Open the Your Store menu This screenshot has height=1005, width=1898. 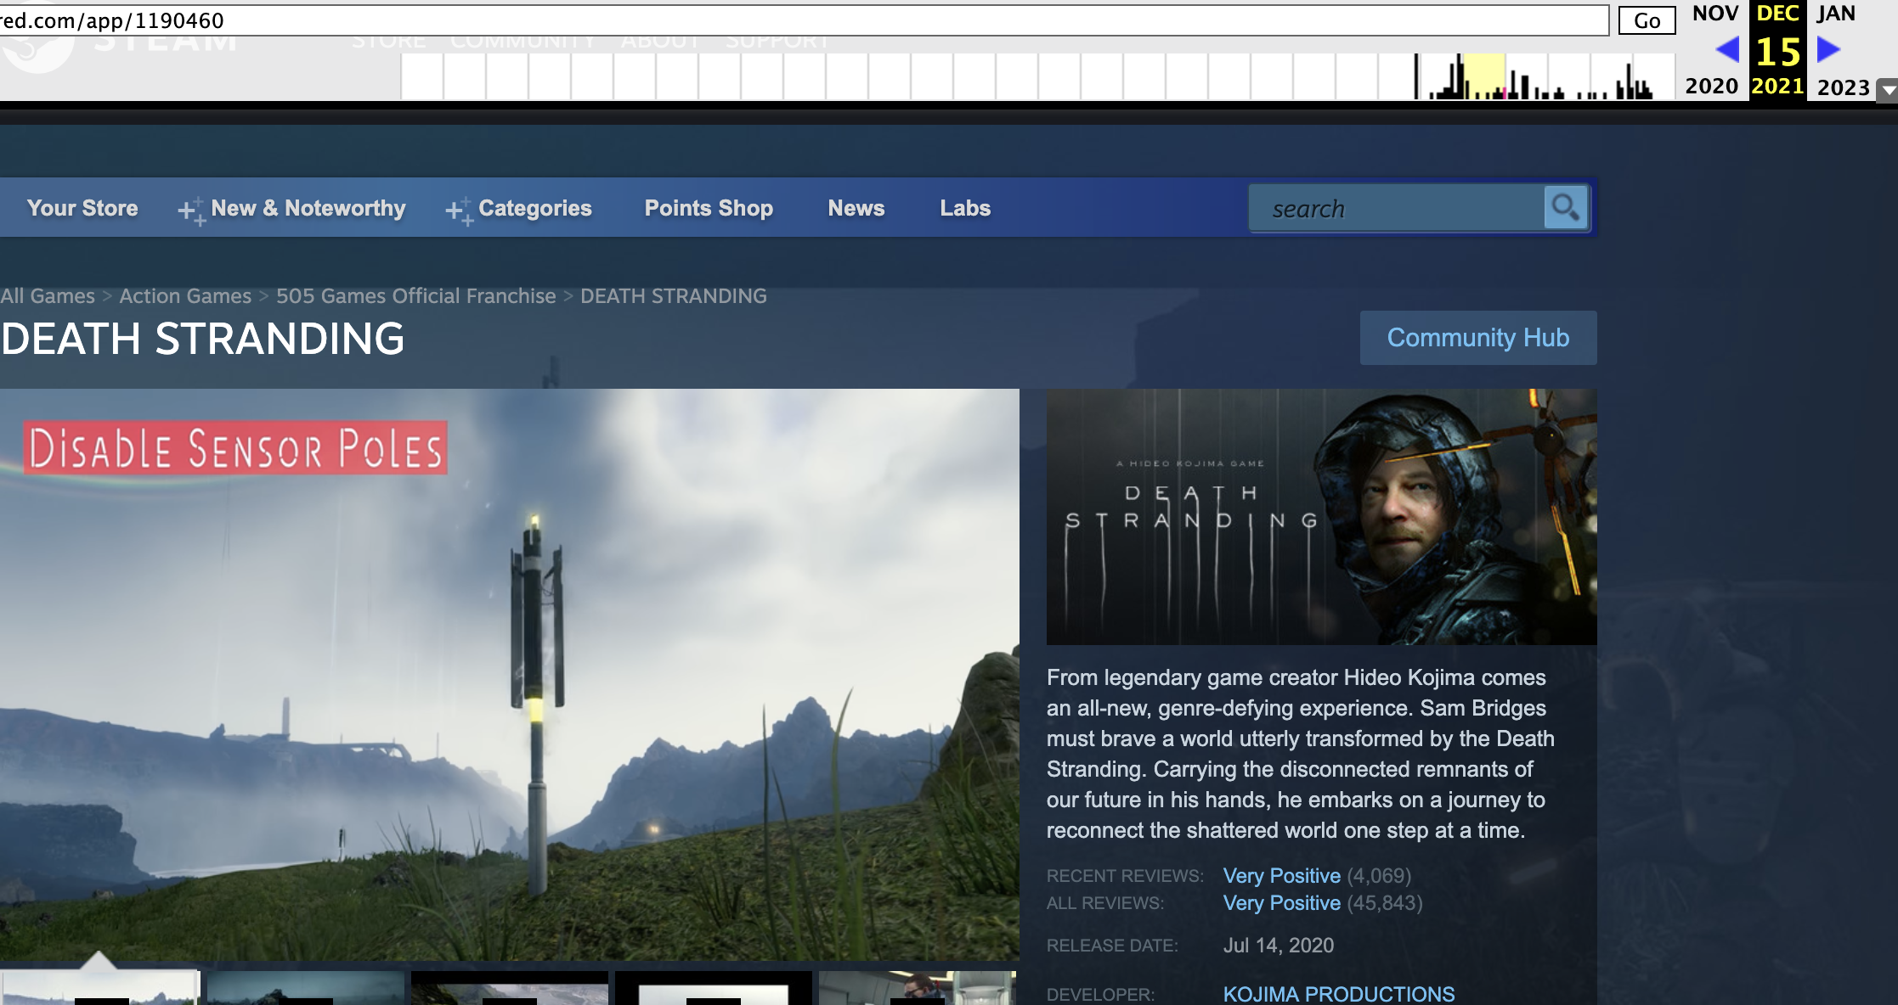point(82,208)
